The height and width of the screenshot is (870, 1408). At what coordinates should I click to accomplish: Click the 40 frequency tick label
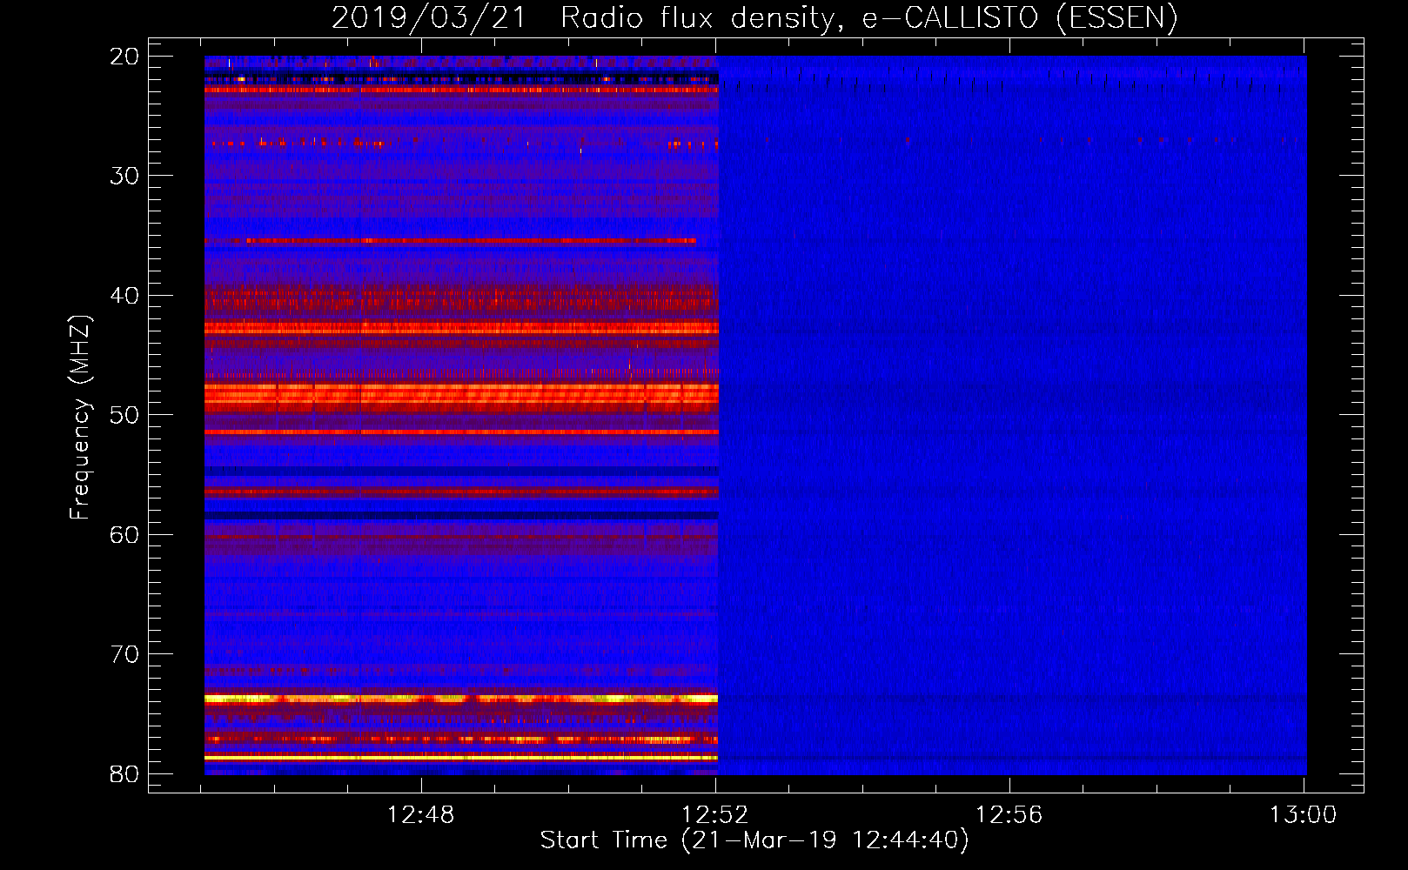click(x=124, y=296)
